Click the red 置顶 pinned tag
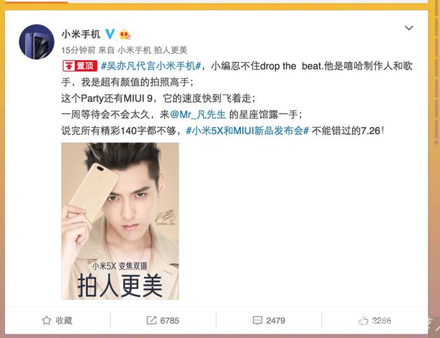The image size is (440, 338). click(80, 66)
